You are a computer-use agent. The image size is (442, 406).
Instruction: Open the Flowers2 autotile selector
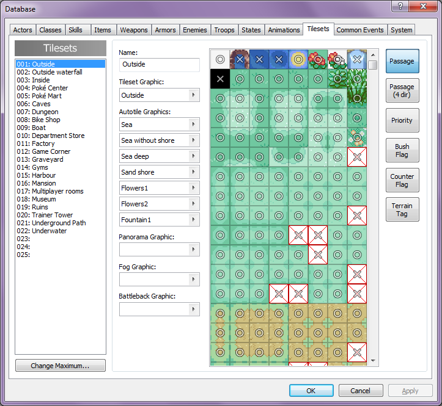[160, 204]
